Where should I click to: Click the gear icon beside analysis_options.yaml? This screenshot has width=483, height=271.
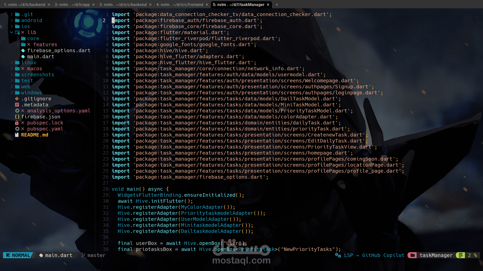coord(17,111)
